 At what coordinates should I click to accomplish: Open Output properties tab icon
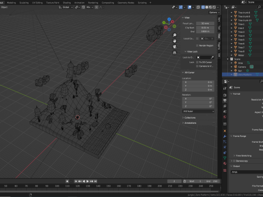pos(225,101)
